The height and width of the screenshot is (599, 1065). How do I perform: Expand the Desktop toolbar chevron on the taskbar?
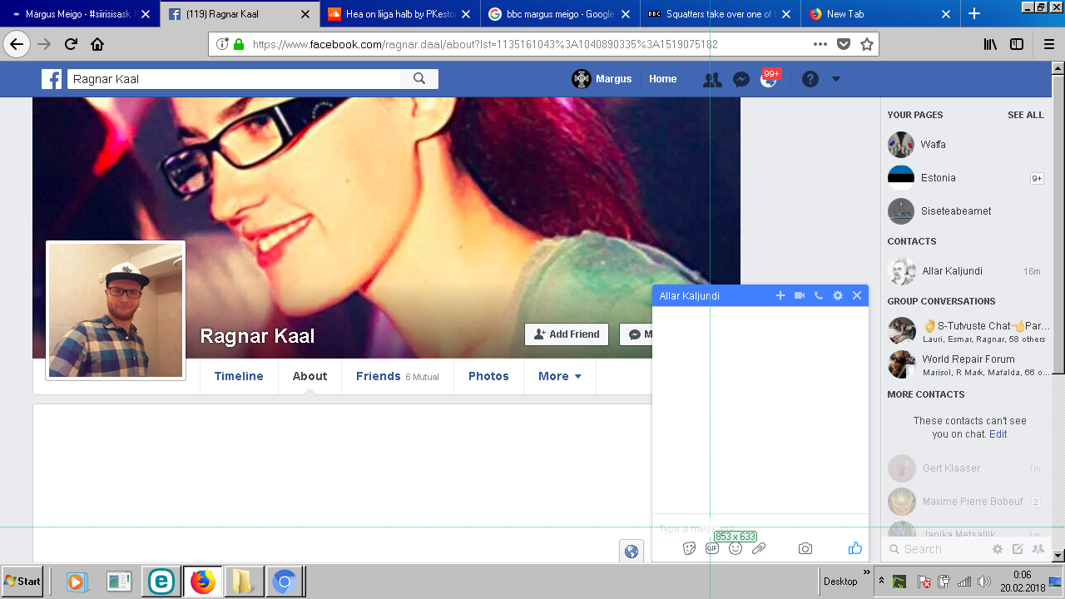coord(866,572)
